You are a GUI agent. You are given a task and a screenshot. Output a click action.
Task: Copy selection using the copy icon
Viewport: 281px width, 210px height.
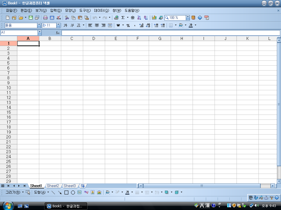click(x=73, y=18)
